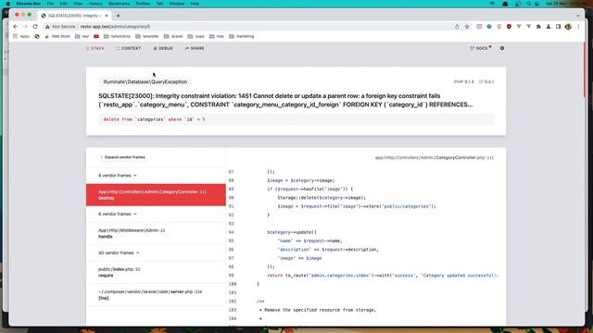The image size is (593, 333).
Task: Open the Profiles menu
Action: coord(143,4)
